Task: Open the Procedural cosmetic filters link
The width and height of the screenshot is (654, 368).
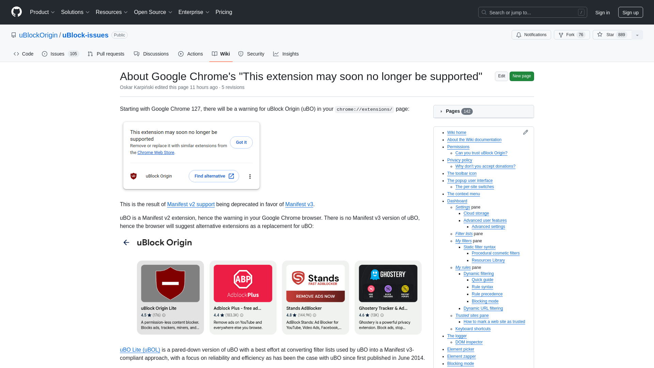Action: [x=496, y=253]
